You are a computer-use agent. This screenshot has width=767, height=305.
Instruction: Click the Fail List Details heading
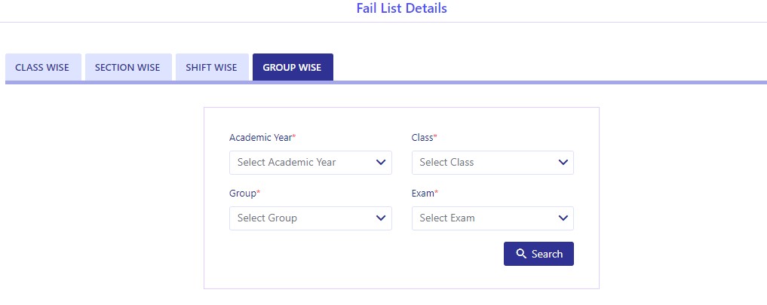401,8
